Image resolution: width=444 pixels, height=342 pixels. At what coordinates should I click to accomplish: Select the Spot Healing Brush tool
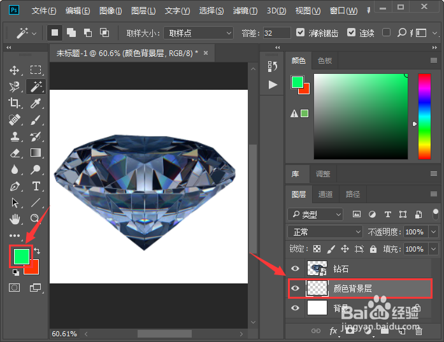(x=15, y=120)
